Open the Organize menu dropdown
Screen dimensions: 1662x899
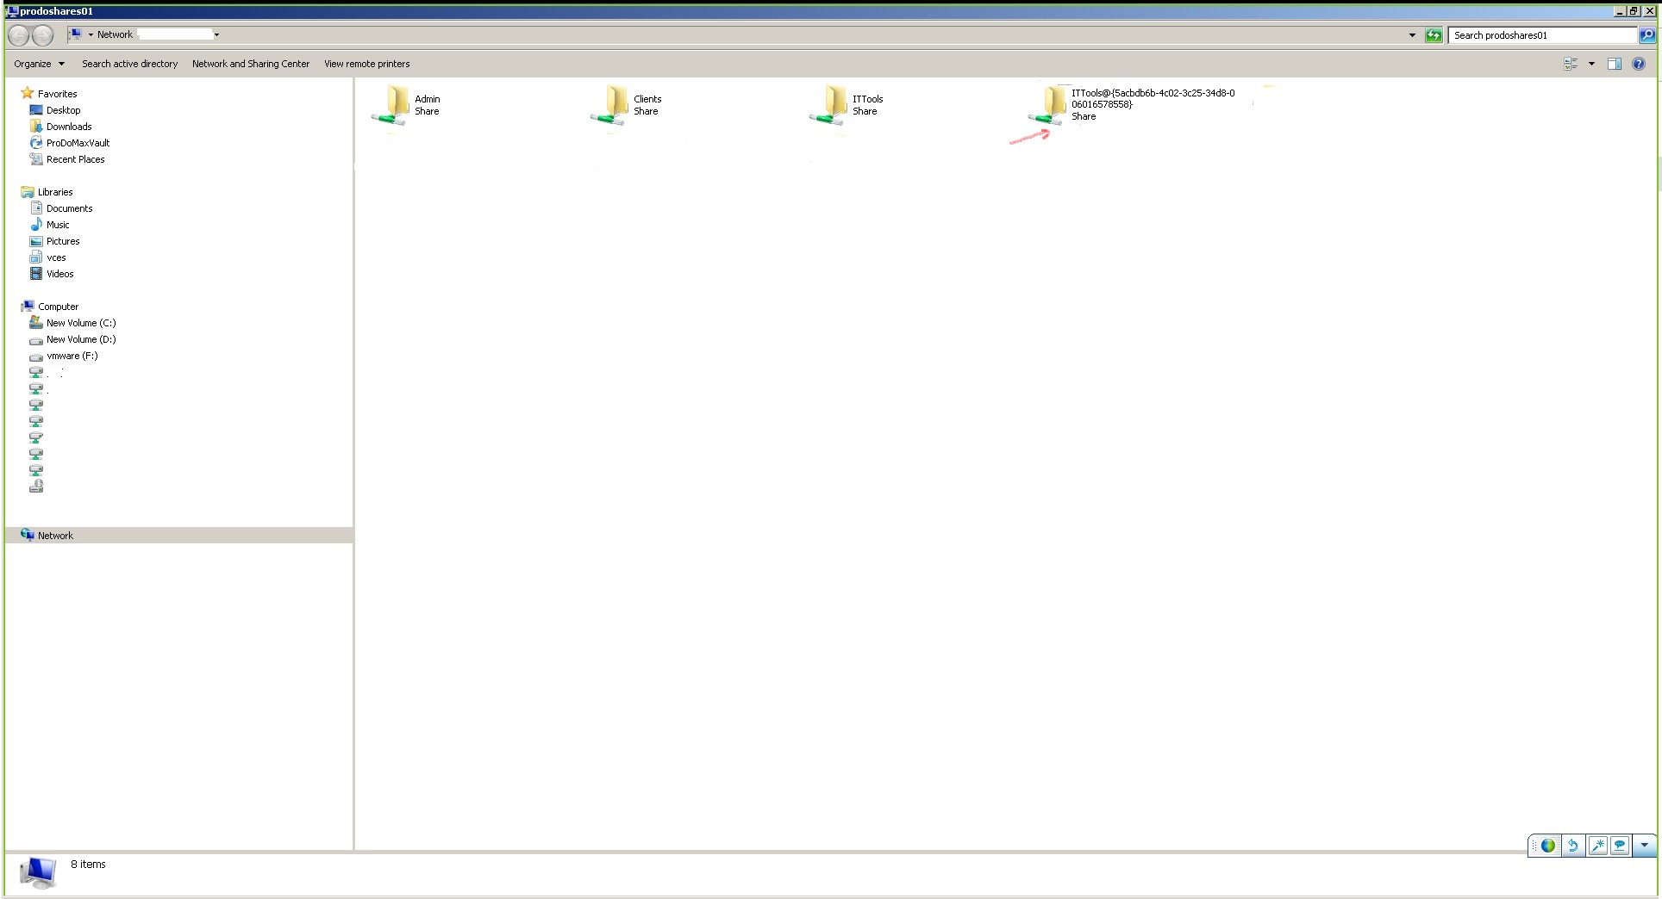click(x=39, y=63)
